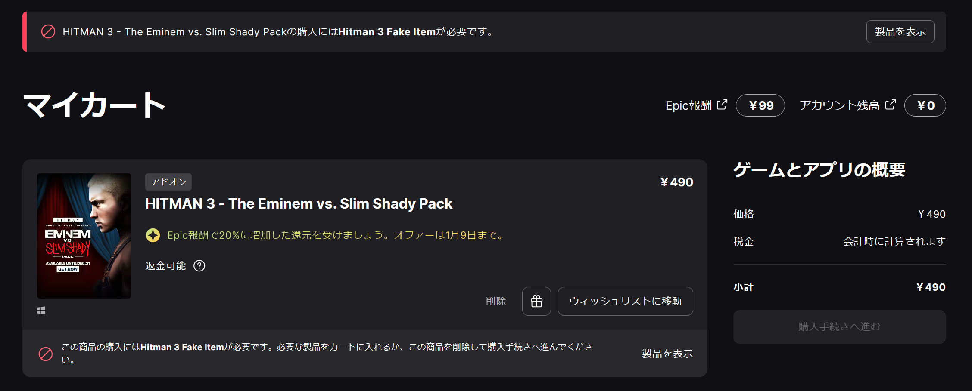Open the Eminem vs. Slim Shady Pack thumbnail
This screenshot has width=972, height=391.
tap(84, 236)
